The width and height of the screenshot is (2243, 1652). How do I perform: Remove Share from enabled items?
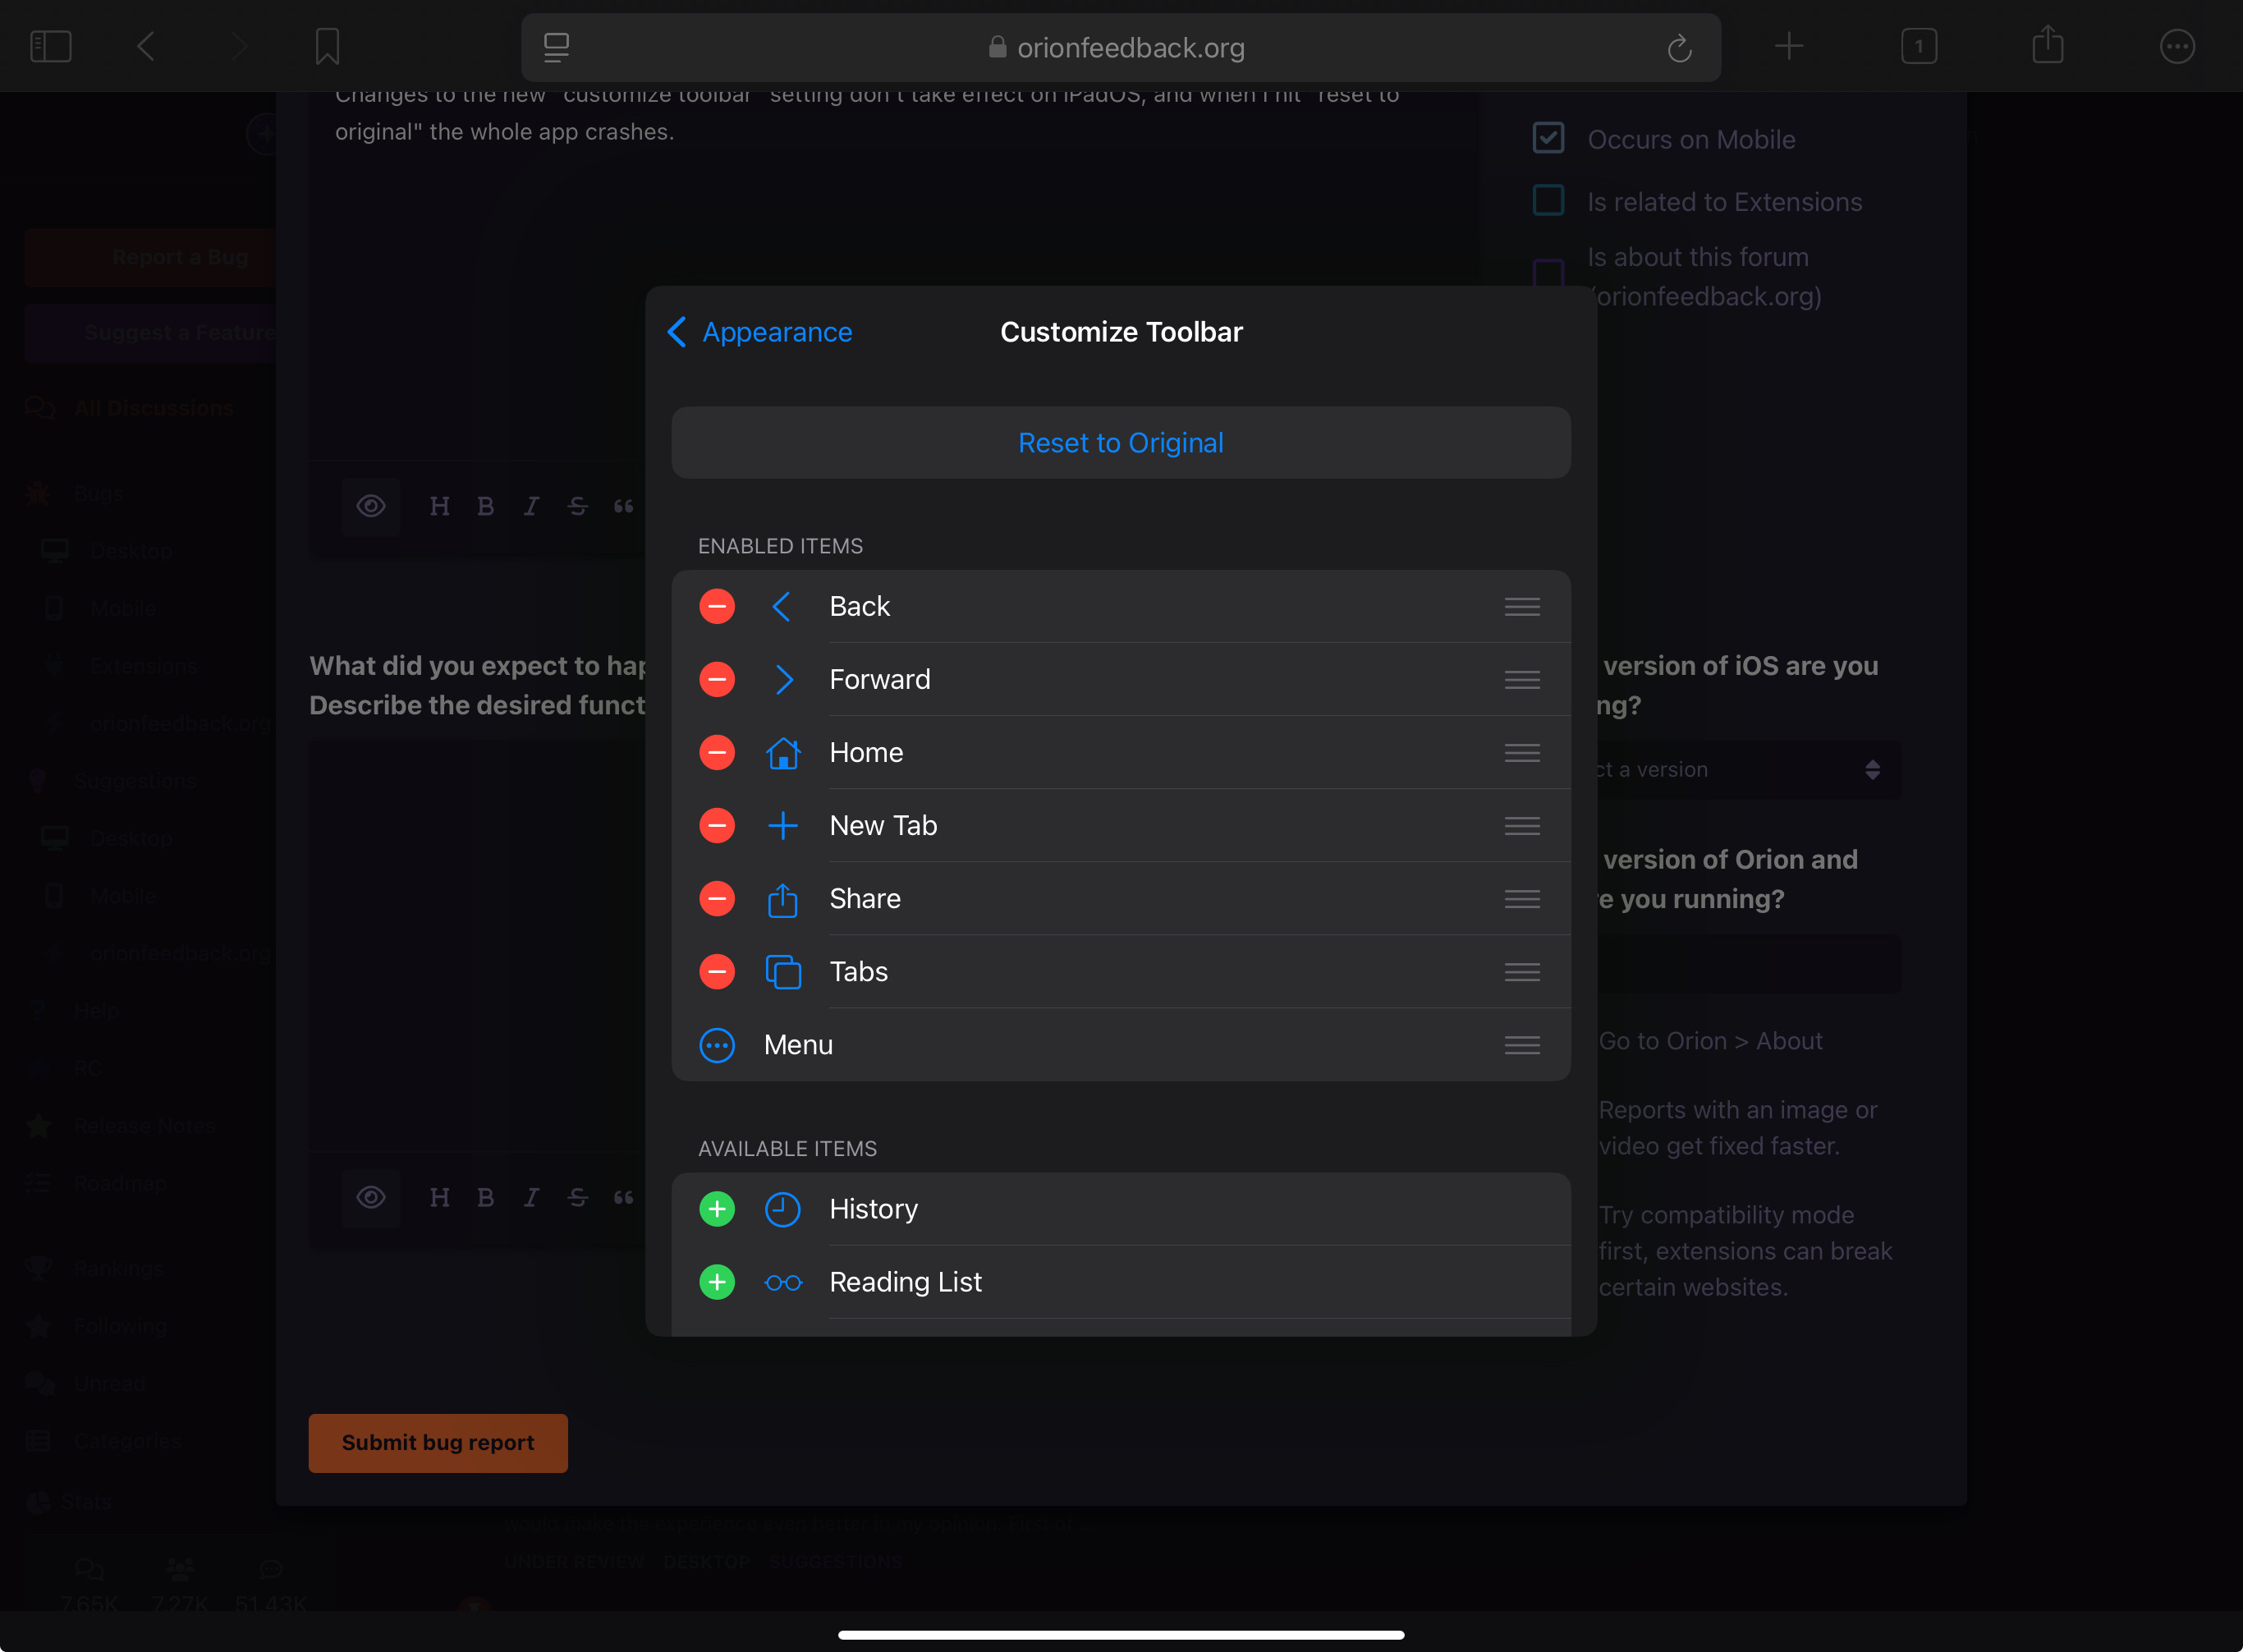pyautogui.click(x=716, y=898)
